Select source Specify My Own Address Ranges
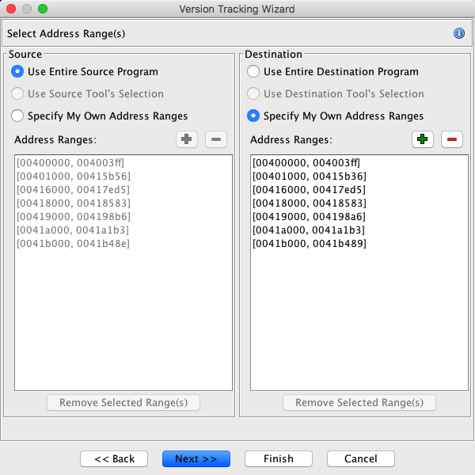Viewport: 475px width, 475px height. point(17,116)
